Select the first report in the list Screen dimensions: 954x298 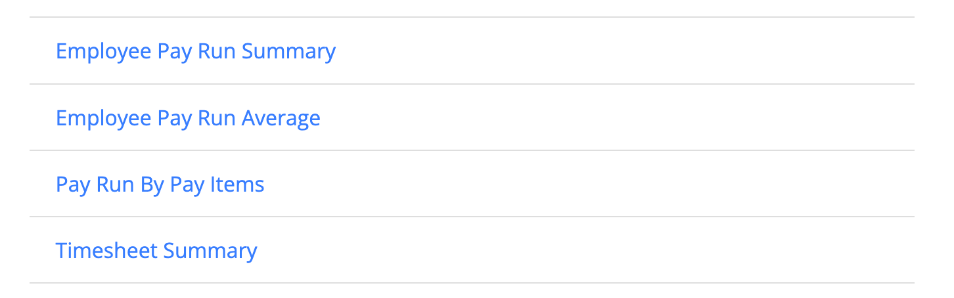click(195, 51)
